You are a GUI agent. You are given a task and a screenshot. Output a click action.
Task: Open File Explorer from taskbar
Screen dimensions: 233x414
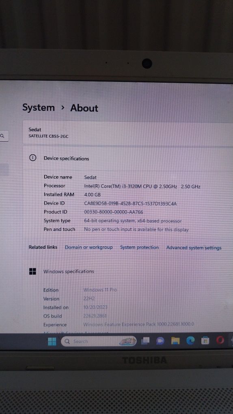175,341
